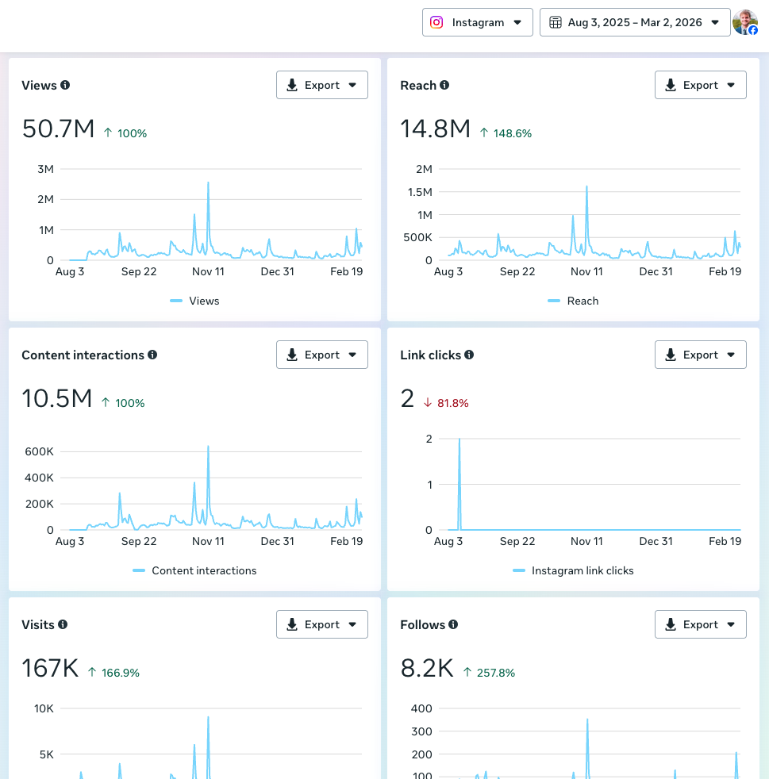769x779 pixels.
Task: Click the info icon next to Visits
Action: tap(63, 624)
